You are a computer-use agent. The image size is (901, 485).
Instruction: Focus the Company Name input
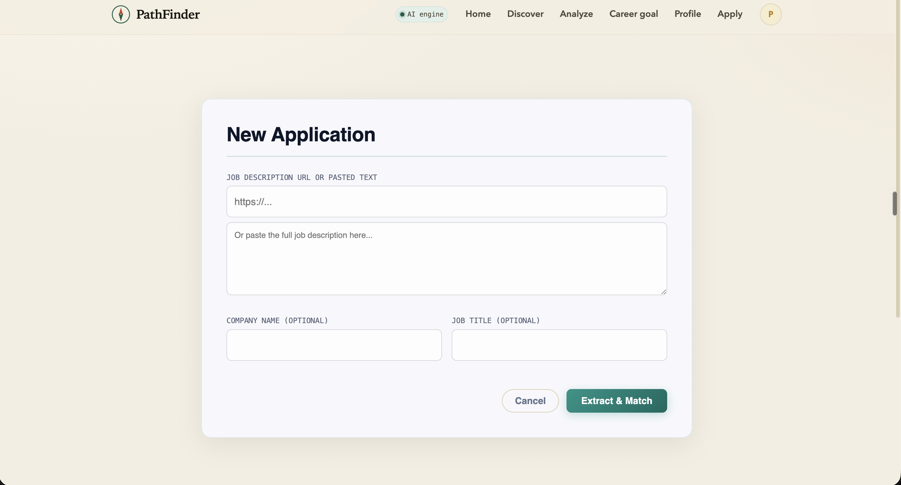tap(334, 345)
